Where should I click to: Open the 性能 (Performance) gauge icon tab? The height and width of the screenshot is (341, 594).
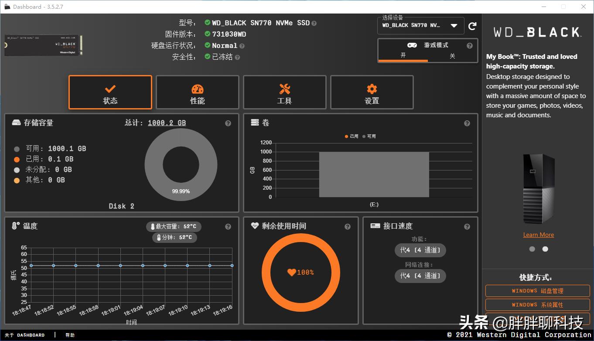197,92
